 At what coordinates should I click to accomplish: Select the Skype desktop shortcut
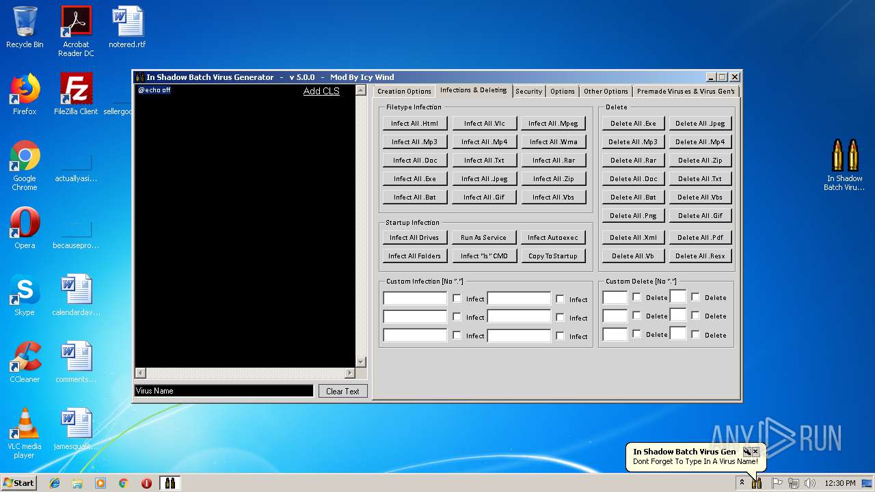(x=25, y=295)
